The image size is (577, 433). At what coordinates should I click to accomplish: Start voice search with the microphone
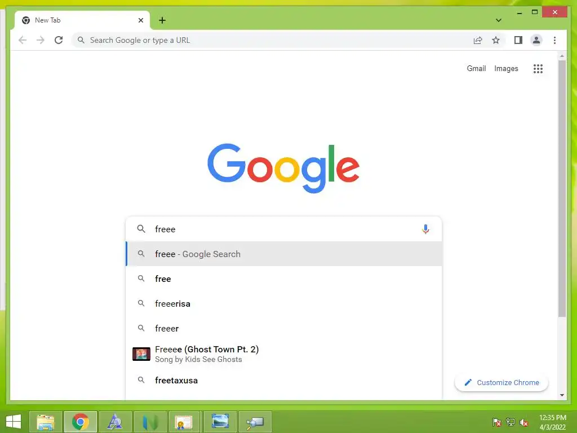pos(425,229)
